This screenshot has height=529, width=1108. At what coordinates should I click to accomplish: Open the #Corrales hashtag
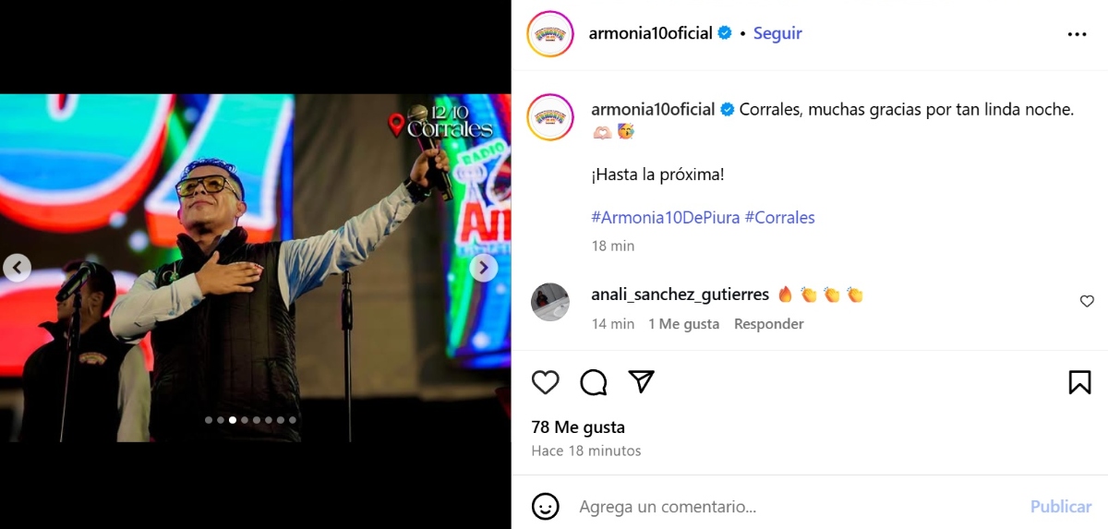tap(779, 218)
